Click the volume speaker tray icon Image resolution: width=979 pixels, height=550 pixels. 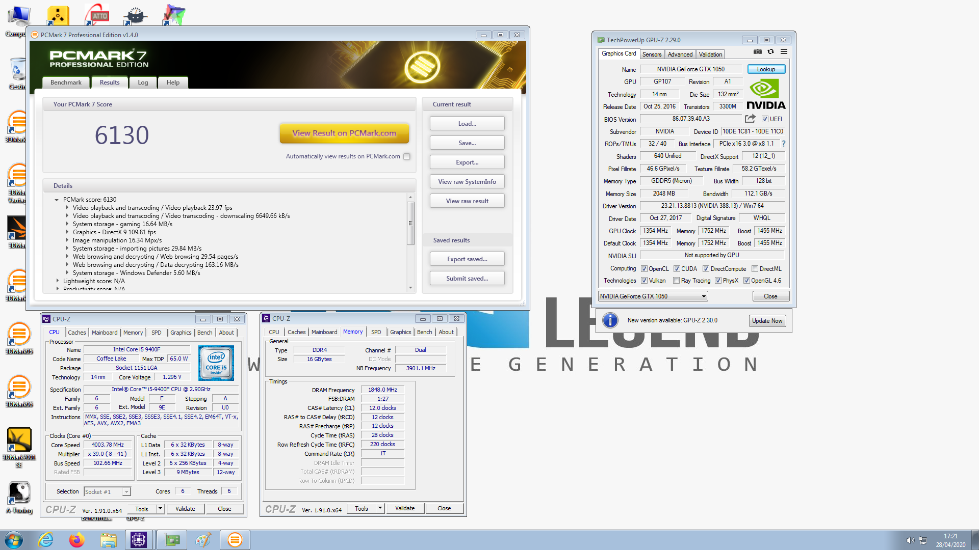[x=910, y=540]
